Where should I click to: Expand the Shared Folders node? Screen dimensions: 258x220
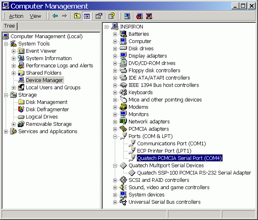click(13, 73)
